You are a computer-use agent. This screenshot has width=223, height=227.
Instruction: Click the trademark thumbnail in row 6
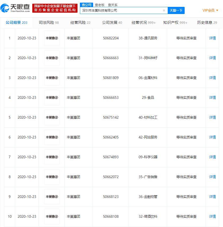[x=52, y=137]
